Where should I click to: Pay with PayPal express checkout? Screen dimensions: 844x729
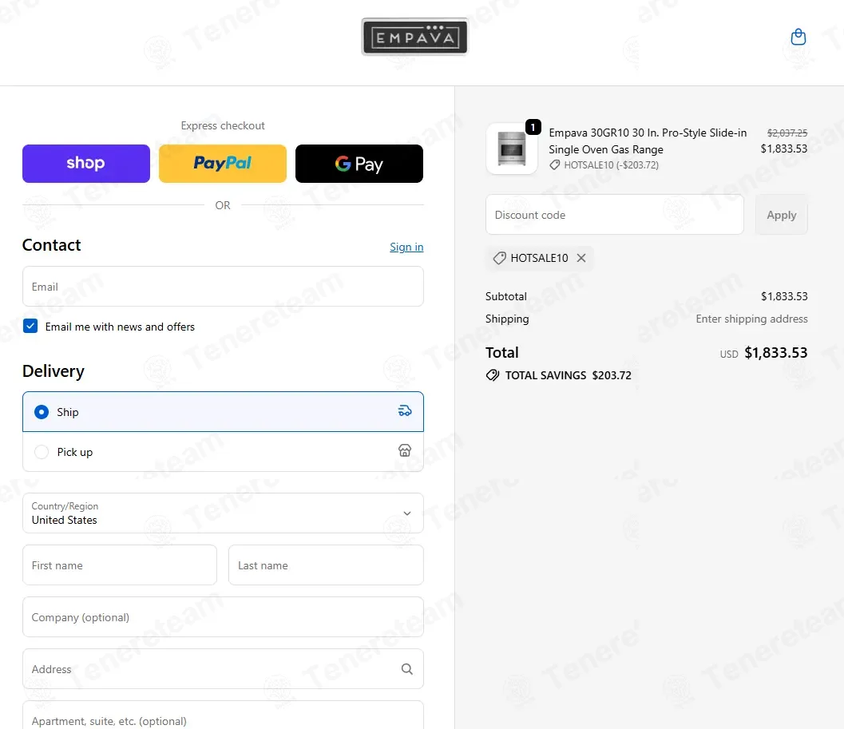point(223,164)
